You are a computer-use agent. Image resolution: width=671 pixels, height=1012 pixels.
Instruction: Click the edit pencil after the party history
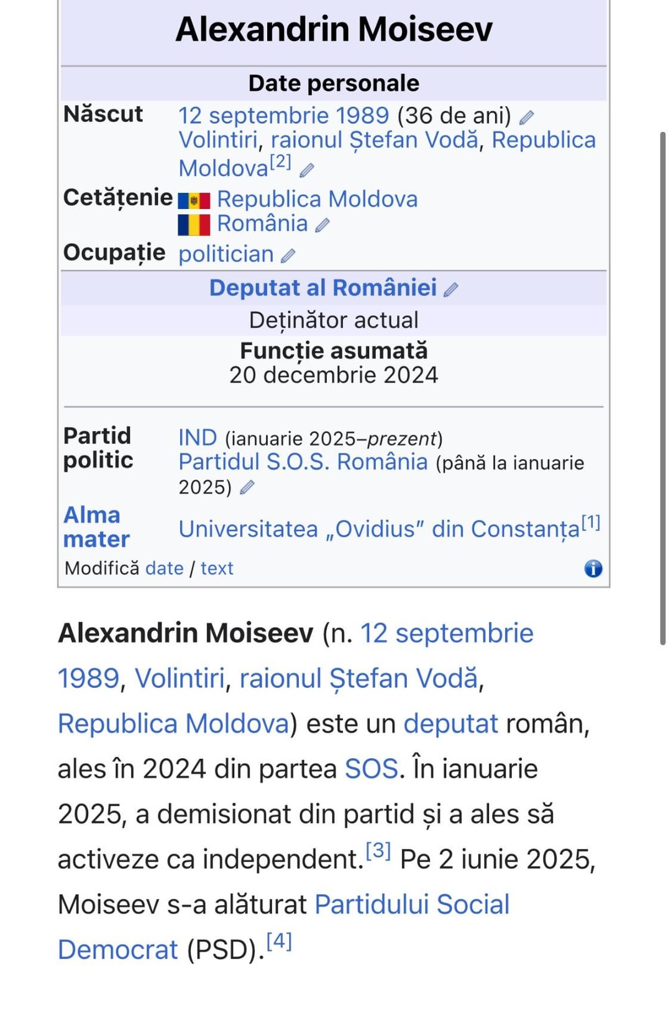[x=247, y=488]
